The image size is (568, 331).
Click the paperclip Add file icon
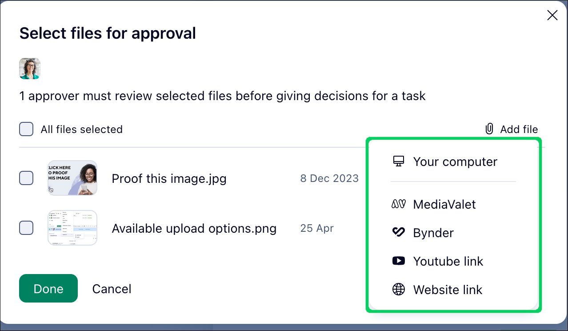489,129
